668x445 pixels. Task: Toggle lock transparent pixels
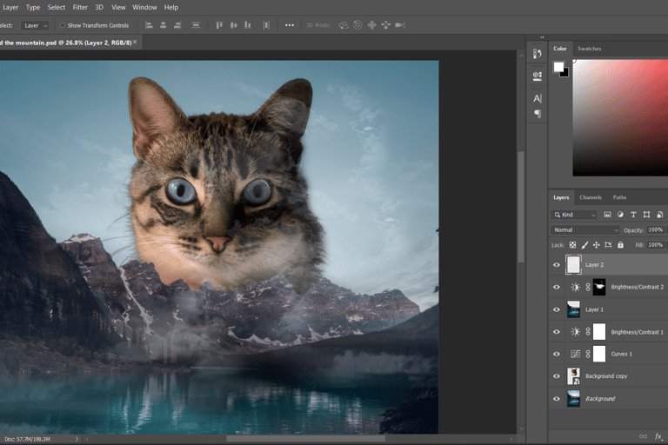(572, 245)
